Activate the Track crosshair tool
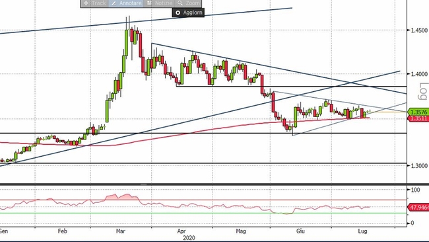The image size is (429, 242). [94, 3]
